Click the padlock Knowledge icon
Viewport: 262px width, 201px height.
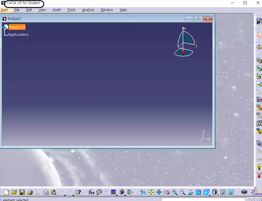click(x=122, y=192)
